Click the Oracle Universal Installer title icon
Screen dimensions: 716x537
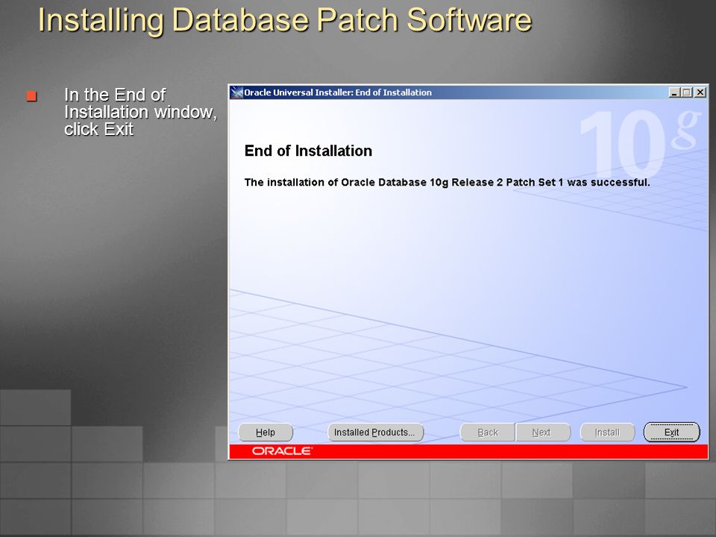click(236, 92)
